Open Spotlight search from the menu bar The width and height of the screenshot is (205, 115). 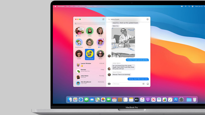tap(189, 6)
